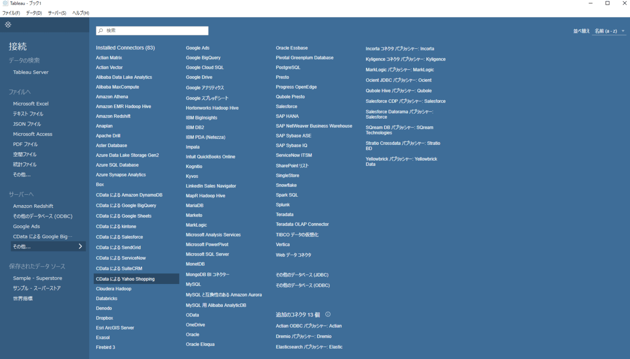Select the Oracle Eloqua connector
This screenshot has height=359, width=630.
(200, 344)
